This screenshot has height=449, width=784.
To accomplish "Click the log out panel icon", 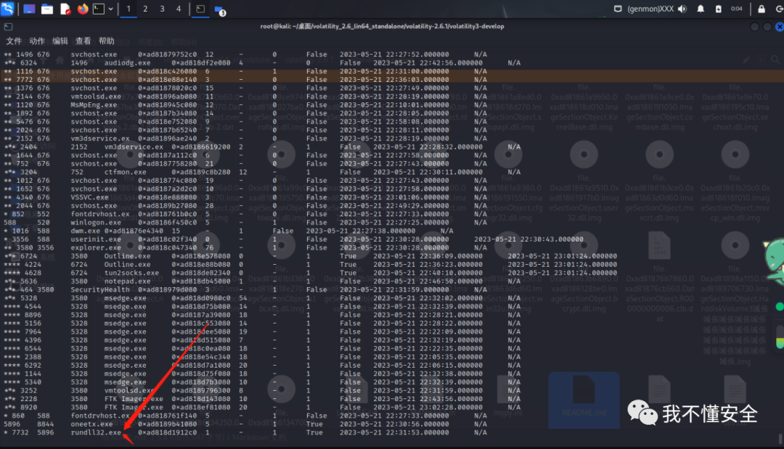I will [780, 9].
